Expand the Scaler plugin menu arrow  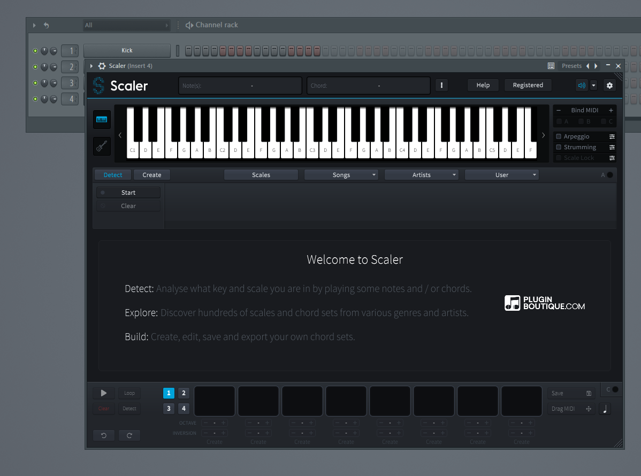pos(91,66)
